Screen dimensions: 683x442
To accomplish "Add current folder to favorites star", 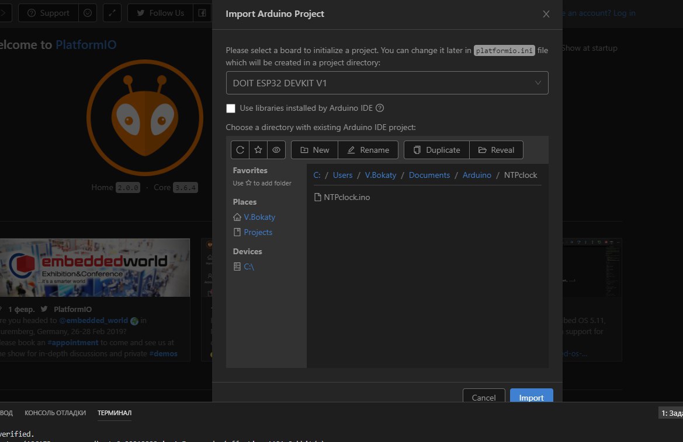I will coord(258,150).
